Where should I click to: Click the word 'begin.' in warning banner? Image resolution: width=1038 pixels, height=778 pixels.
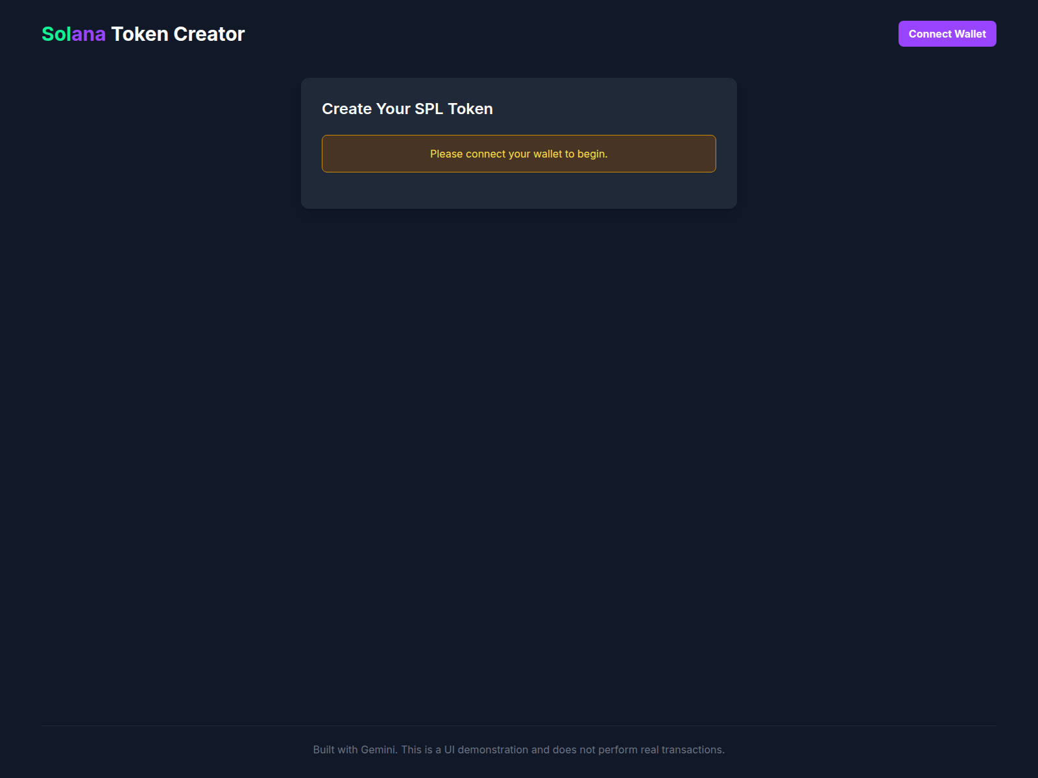click(592, 154)
